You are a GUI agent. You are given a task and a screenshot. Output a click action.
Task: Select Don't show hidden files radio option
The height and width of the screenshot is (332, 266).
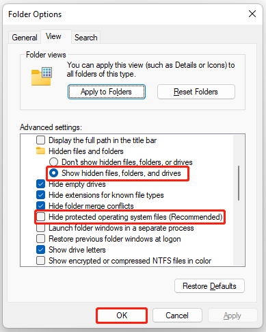coord(53,162)
